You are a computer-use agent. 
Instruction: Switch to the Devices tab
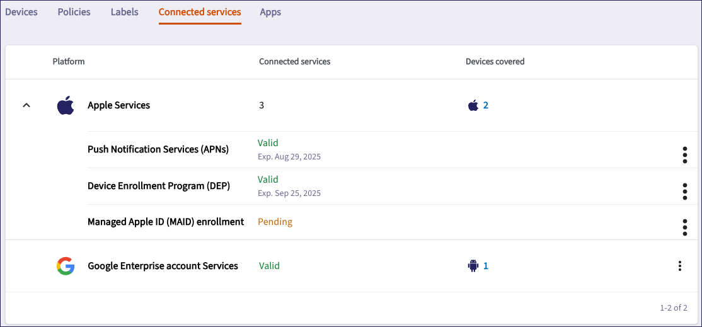21,12
